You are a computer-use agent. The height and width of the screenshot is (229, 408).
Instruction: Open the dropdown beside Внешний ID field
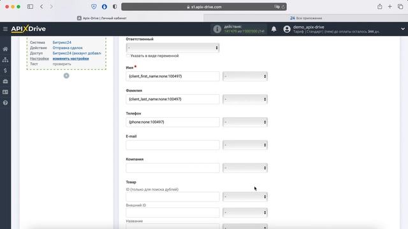pos(245,212)
